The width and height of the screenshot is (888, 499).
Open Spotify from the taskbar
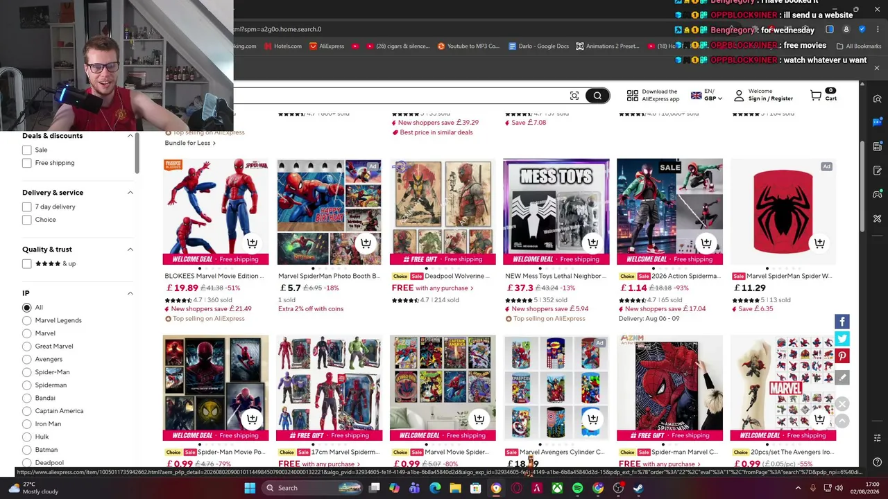(x=578, y=488)
